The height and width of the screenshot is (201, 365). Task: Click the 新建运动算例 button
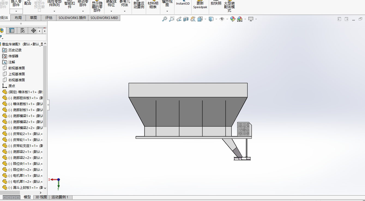point(139,4)
